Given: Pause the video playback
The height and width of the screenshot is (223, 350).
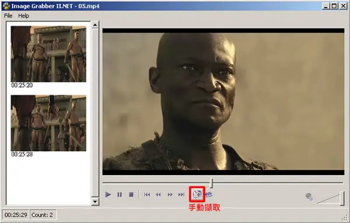Looking at the screenshot, I should click(x=120, y=194).
